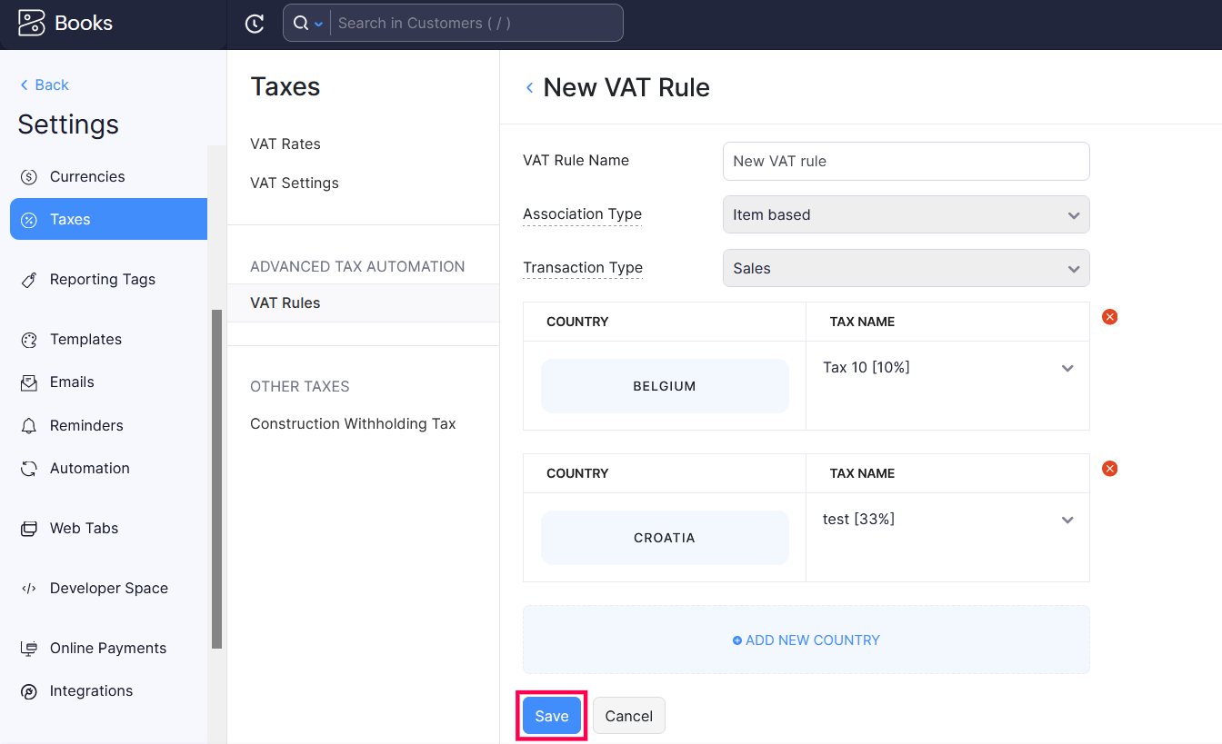The image size is (1222, 744).
Task: Expand the Association Type dropdown
Action: coord(906,214)
